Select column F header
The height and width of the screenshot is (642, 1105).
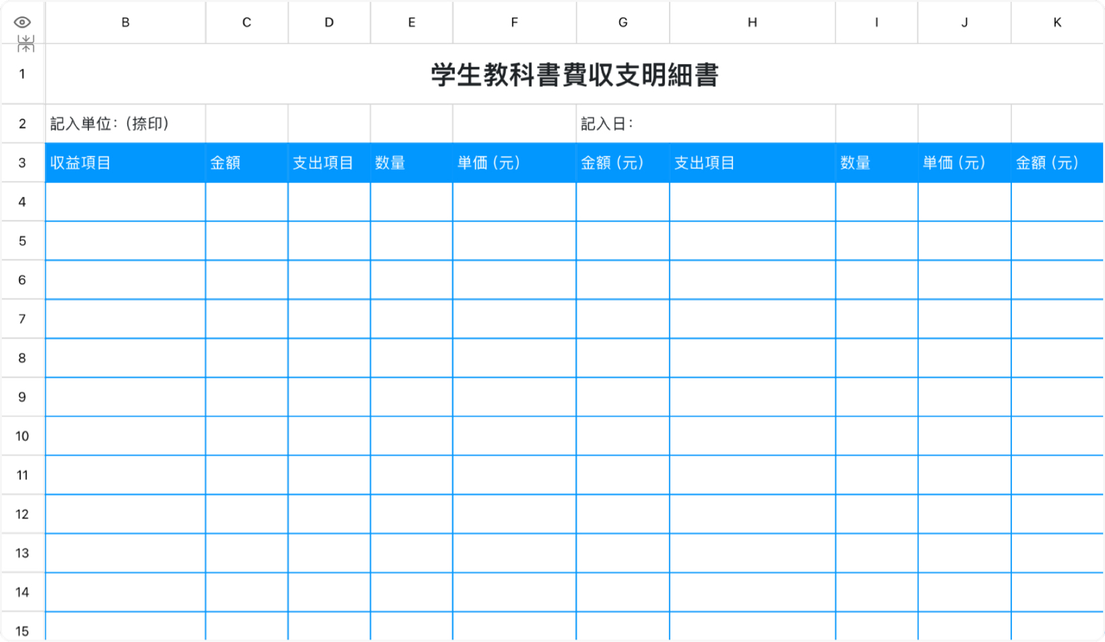[x=514, y=22]
